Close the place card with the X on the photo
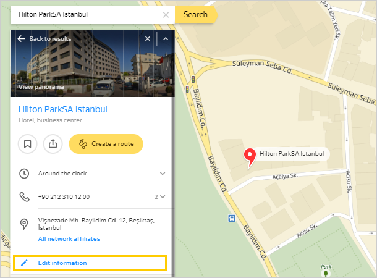This screenshot has width=377, height=278. pos(148,39)
